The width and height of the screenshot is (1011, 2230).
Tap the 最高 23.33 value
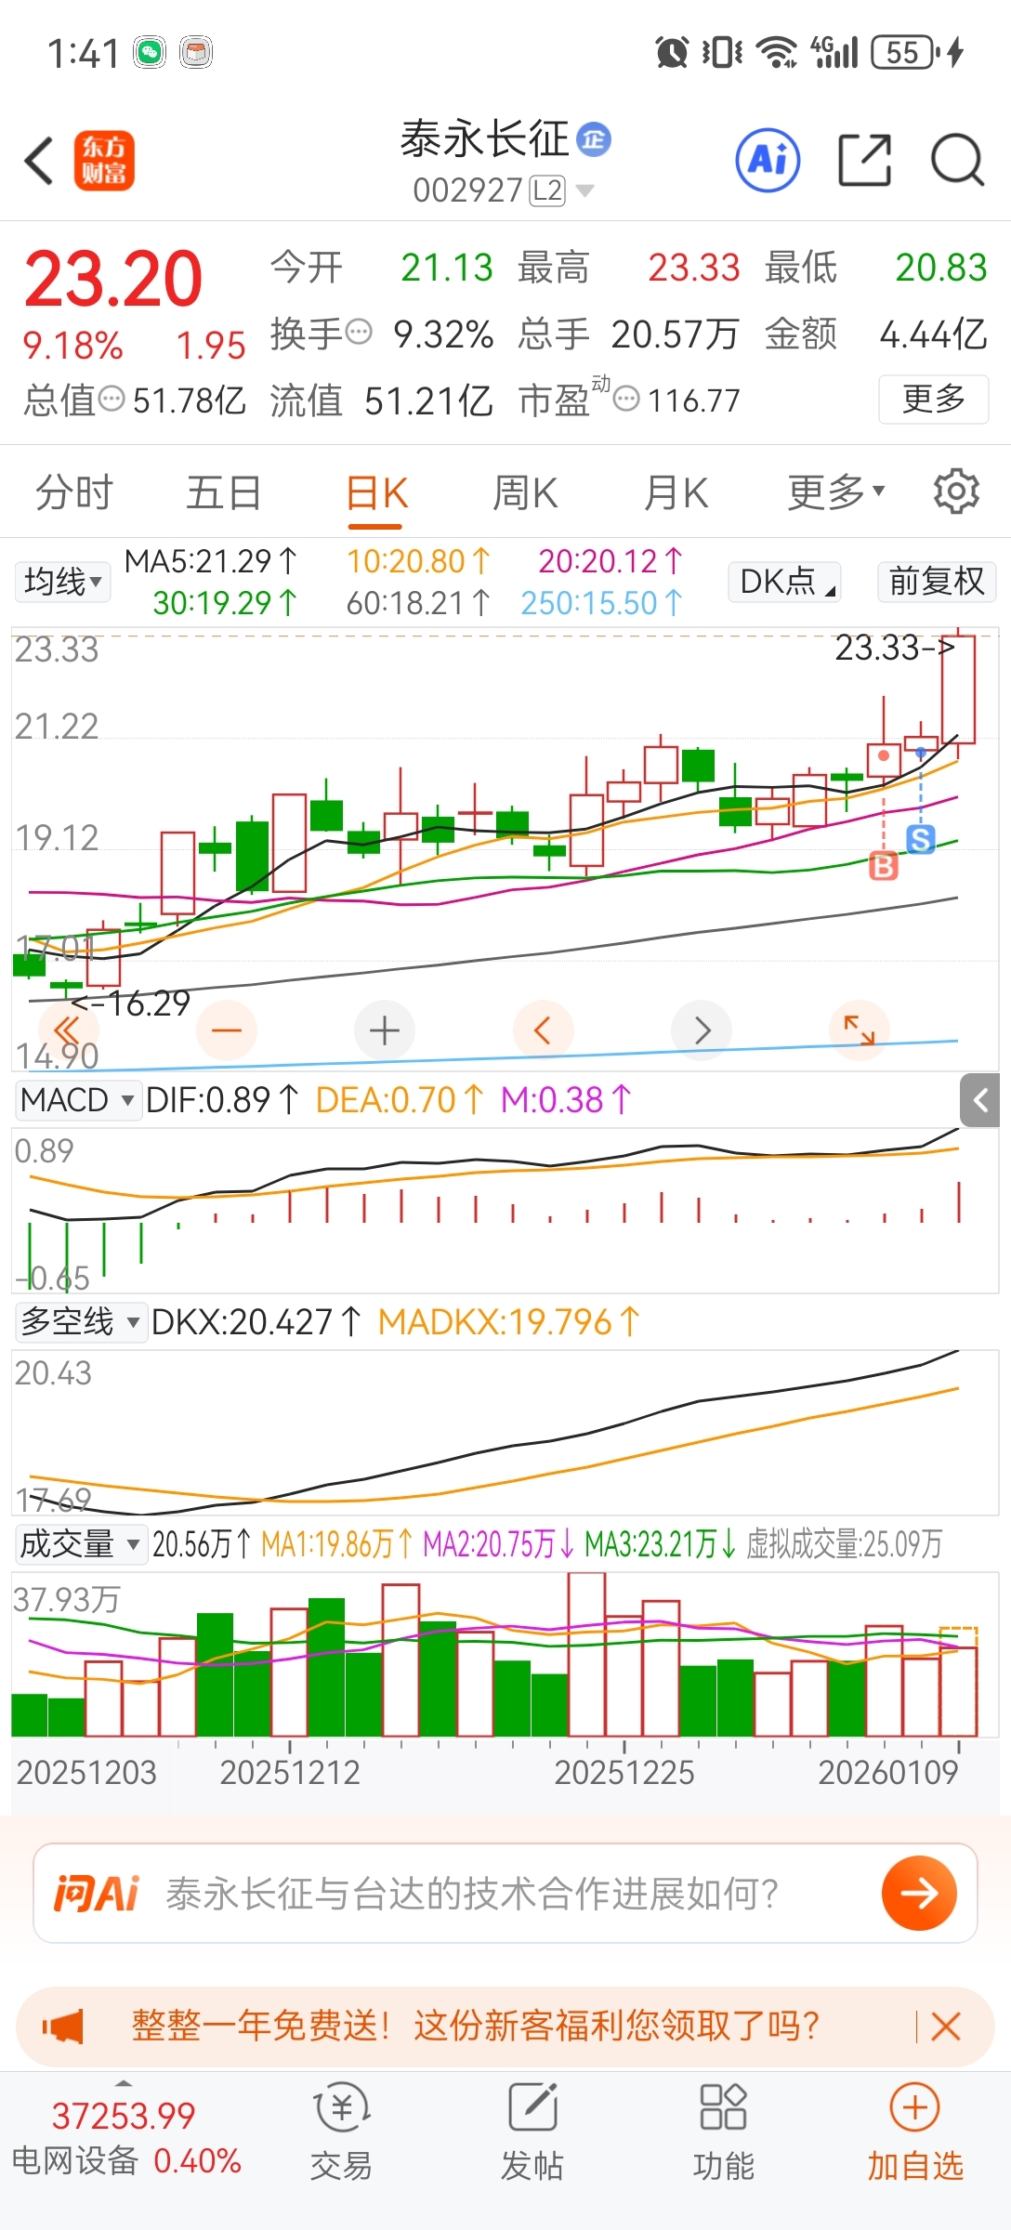[693, 268]
